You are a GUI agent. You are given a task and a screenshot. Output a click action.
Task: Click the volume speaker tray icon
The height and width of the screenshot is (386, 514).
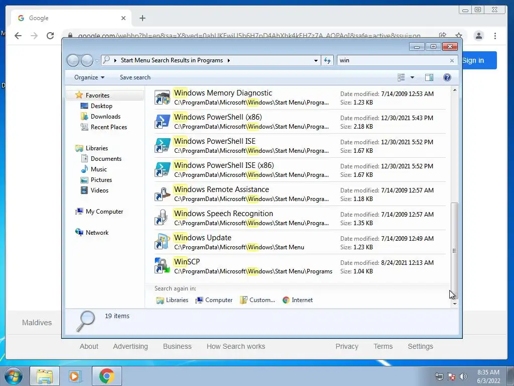463,376
